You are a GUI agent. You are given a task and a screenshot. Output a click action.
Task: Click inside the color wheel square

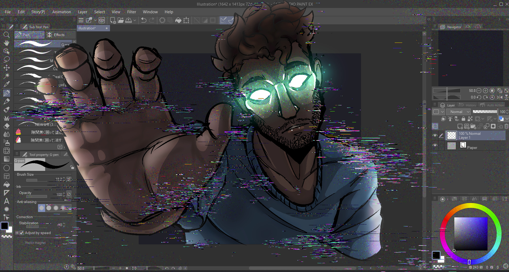click(x=470, y=234)
